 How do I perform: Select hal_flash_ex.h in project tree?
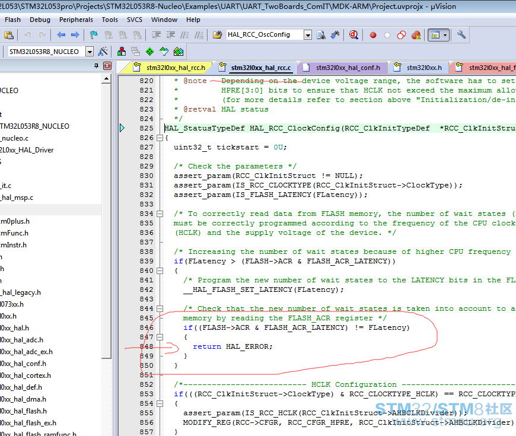coord(28,422)
